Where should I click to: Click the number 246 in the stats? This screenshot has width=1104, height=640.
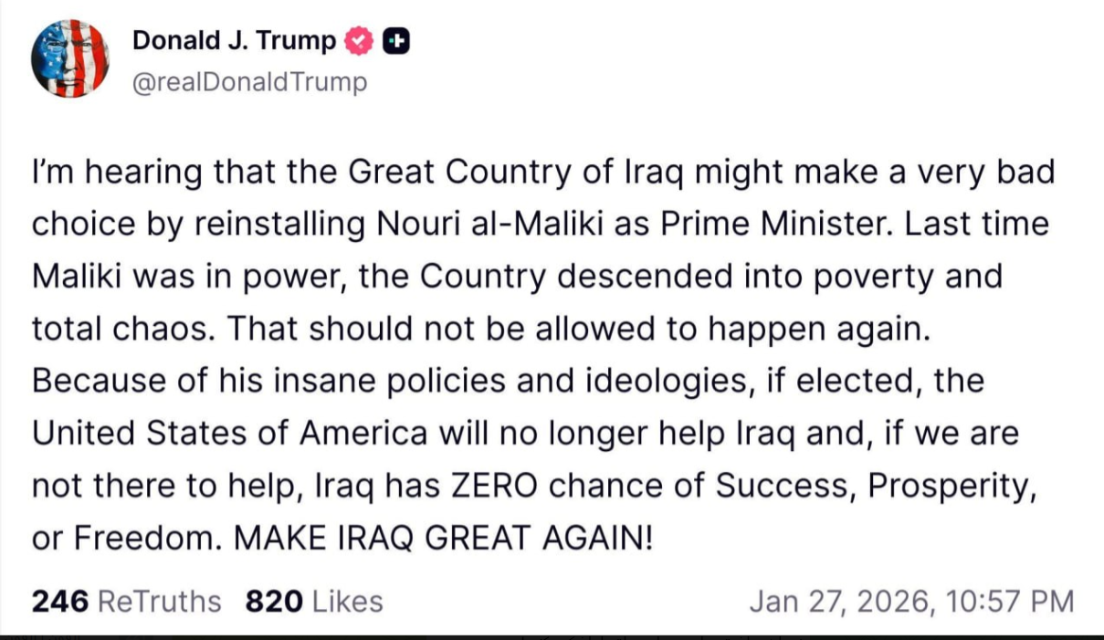pos(60,602)
